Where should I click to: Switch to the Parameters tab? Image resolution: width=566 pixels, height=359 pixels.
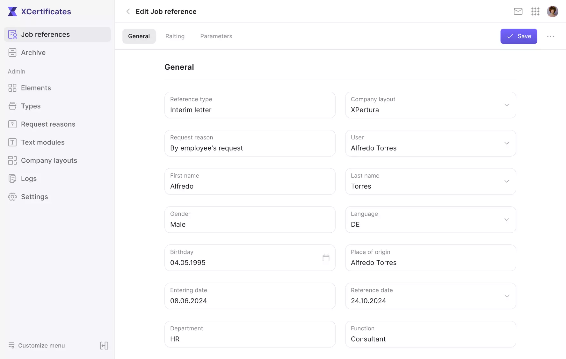[216, 36]
